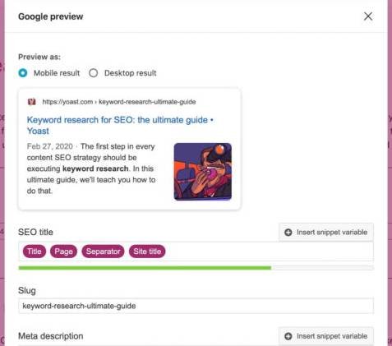Click the green SEO title length progress bar
Screen dimensions: 392x346
(x=145, y=268)
